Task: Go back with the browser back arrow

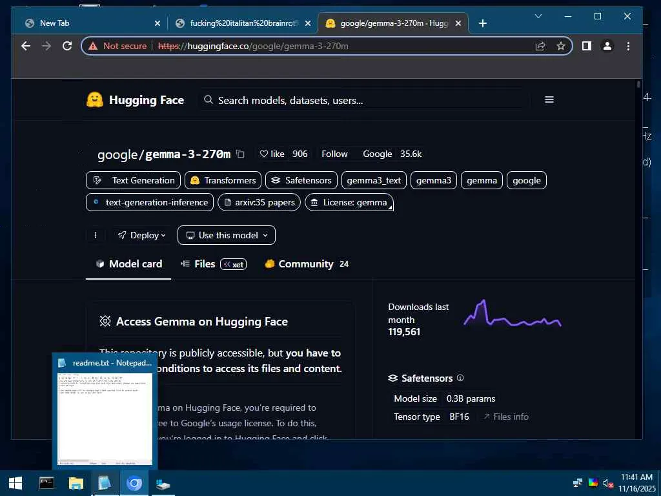Action: (x=26, y=46)
